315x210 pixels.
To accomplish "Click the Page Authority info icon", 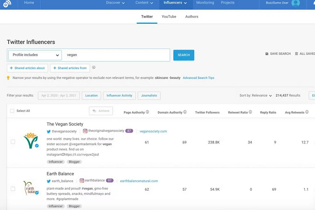I will (147, 112).
